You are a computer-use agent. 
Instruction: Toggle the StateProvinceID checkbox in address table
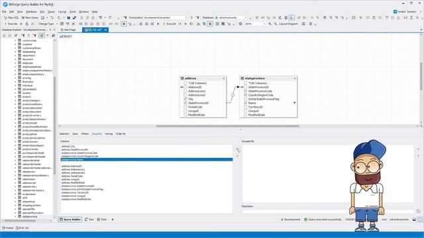click(185, 103)
